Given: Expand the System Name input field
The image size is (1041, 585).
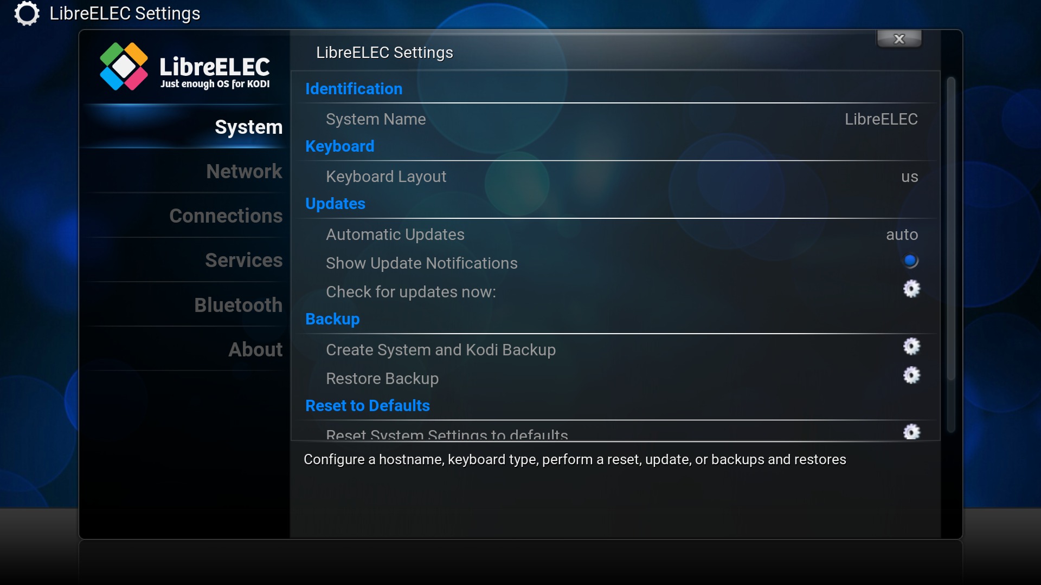Looking at the screenshot, I should pos(621,119).
